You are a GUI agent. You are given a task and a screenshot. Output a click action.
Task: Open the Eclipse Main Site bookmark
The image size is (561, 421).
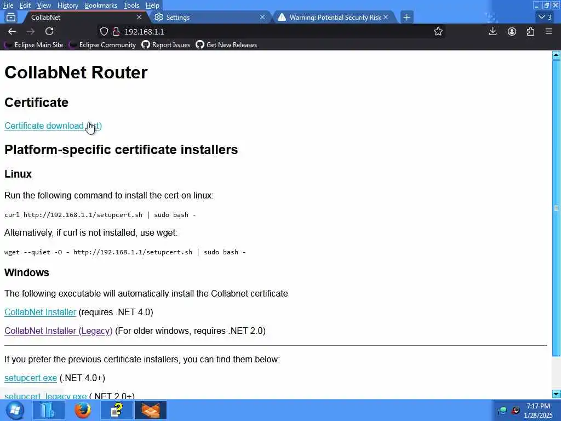point(34,45)
